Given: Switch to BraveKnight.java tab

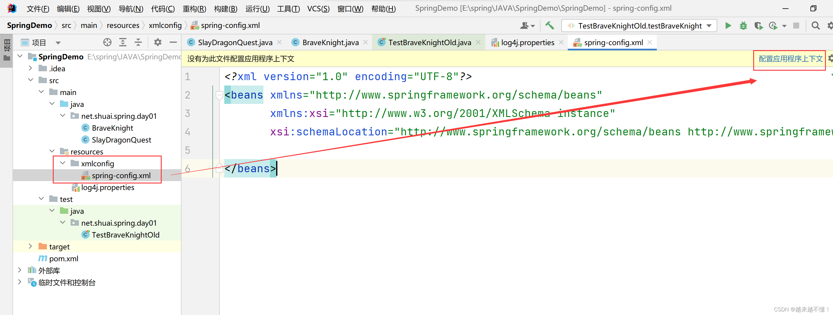Looking at the screenshot, I should tap(330, 42).
